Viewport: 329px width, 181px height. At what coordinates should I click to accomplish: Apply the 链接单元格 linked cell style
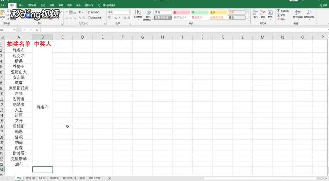point(218,17)
